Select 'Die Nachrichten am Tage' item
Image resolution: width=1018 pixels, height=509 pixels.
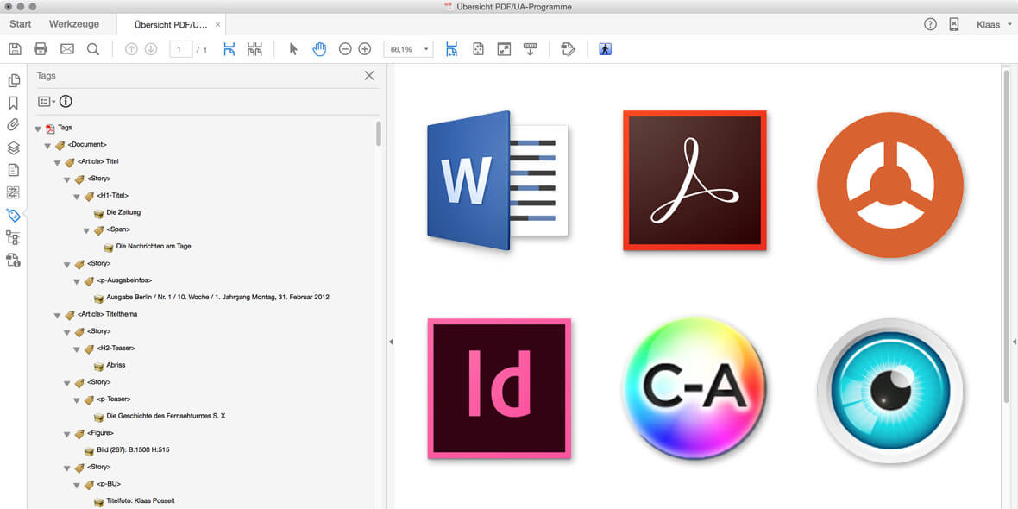(154, 247)
